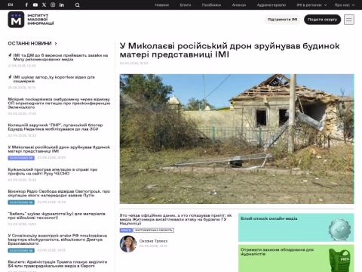Image resolution: width=362 pixels, height=272 pixels.
Task: Open news: "Бабель" шукає журналіста
Action: coord(57,215)
